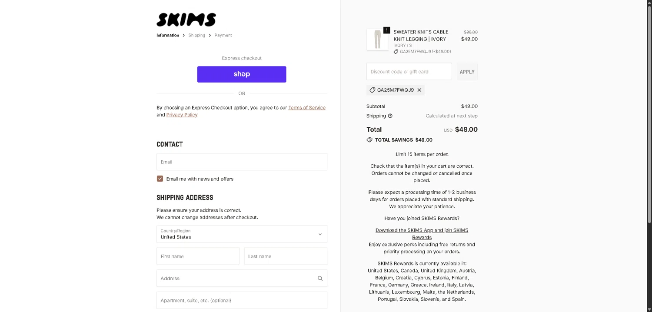The height and width of the screenshot is (312, 652).
Task: Open the Terms of Service link
Action: [306, 108]
